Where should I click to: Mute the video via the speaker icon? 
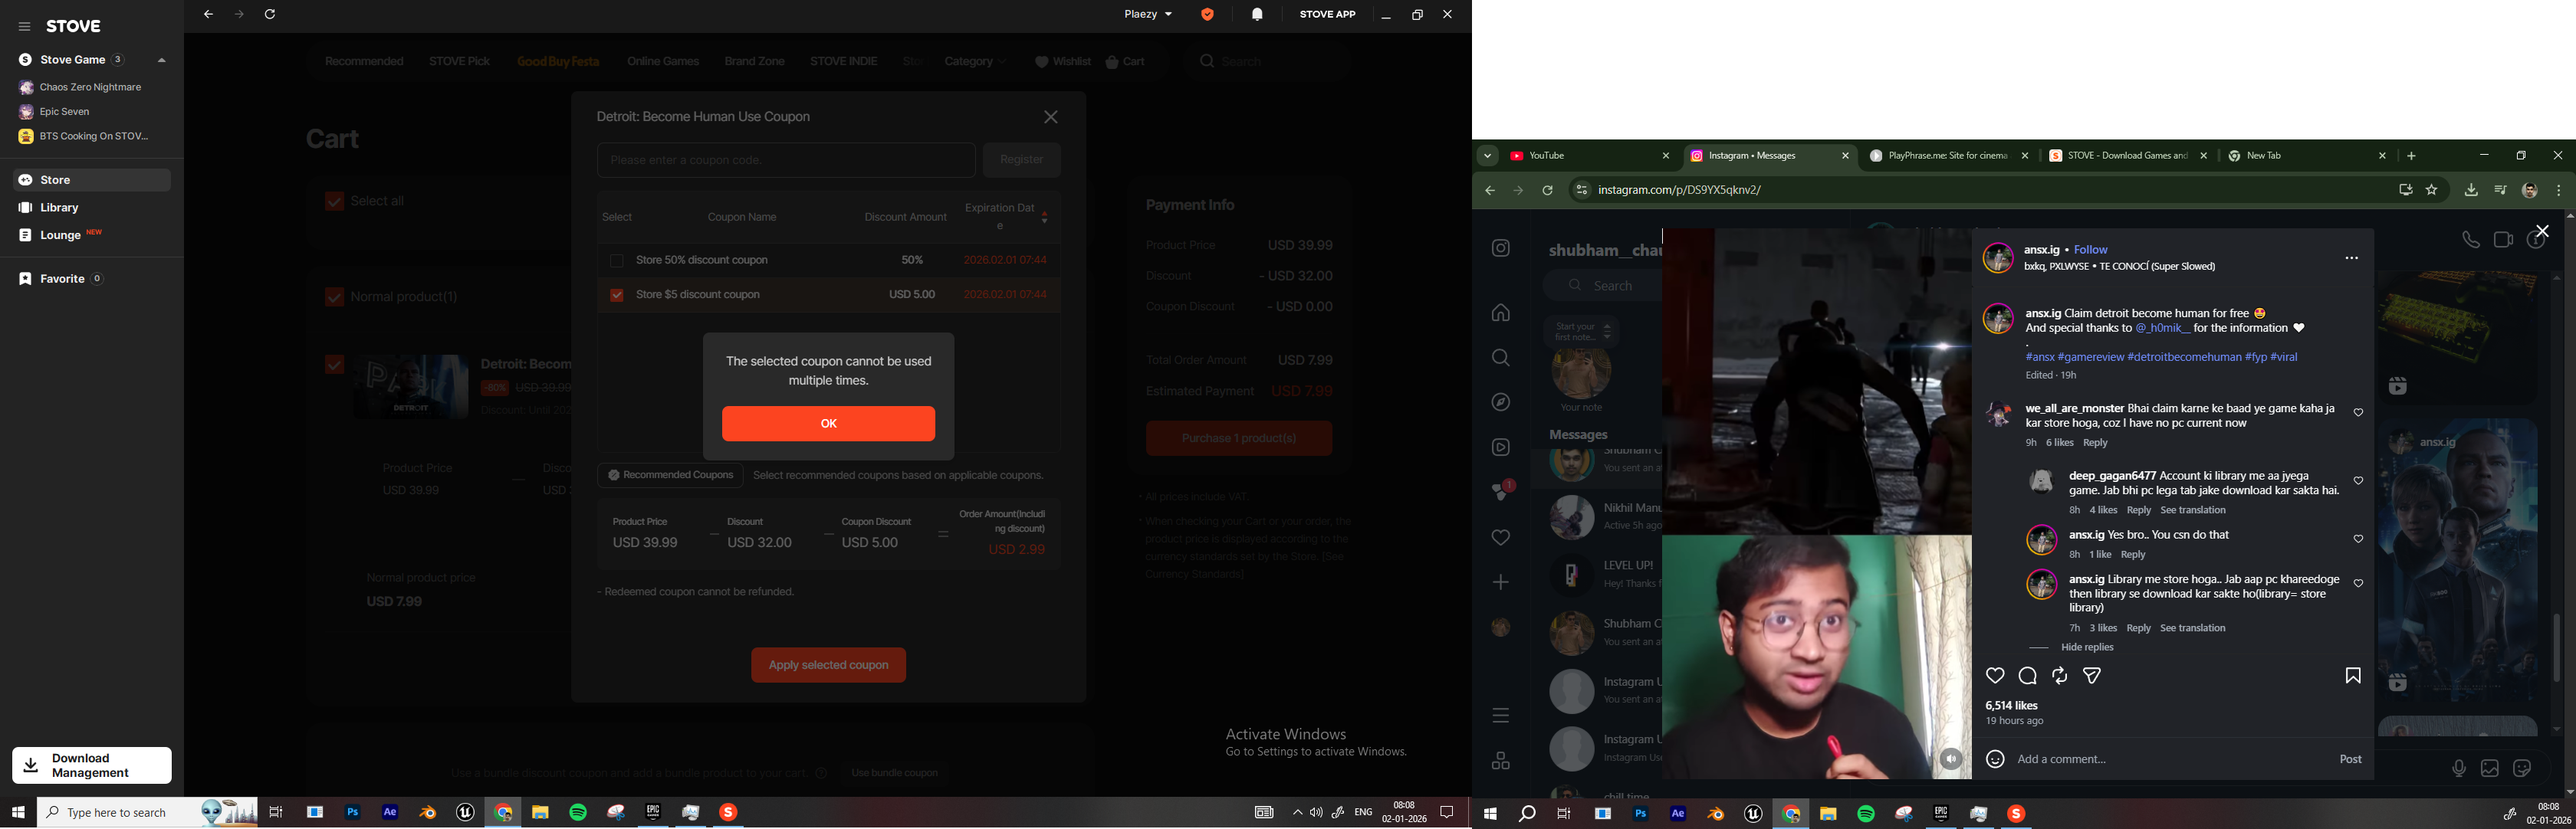[1950, 760]
